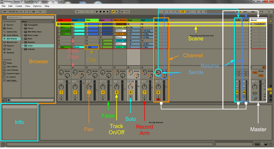Open the View menu
The height and width of the screenshot is (149, 274).
pyautogui.click(x=27, y=6)
